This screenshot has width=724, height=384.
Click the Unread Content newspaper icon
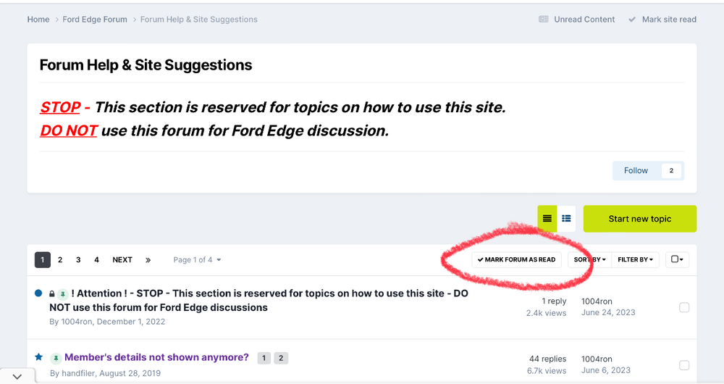(544, 20)
